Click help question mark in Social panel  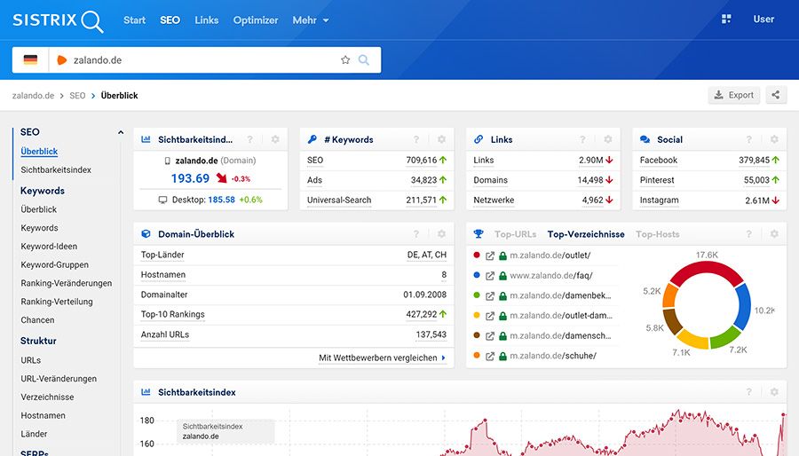[749, 139]
